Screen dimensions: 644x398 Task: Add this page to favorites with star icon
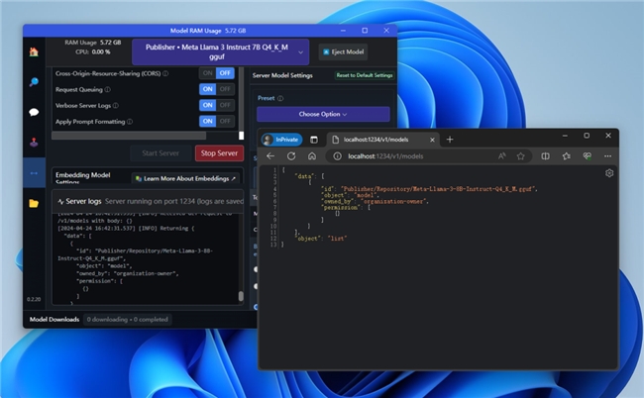click(x=521, y=155)
